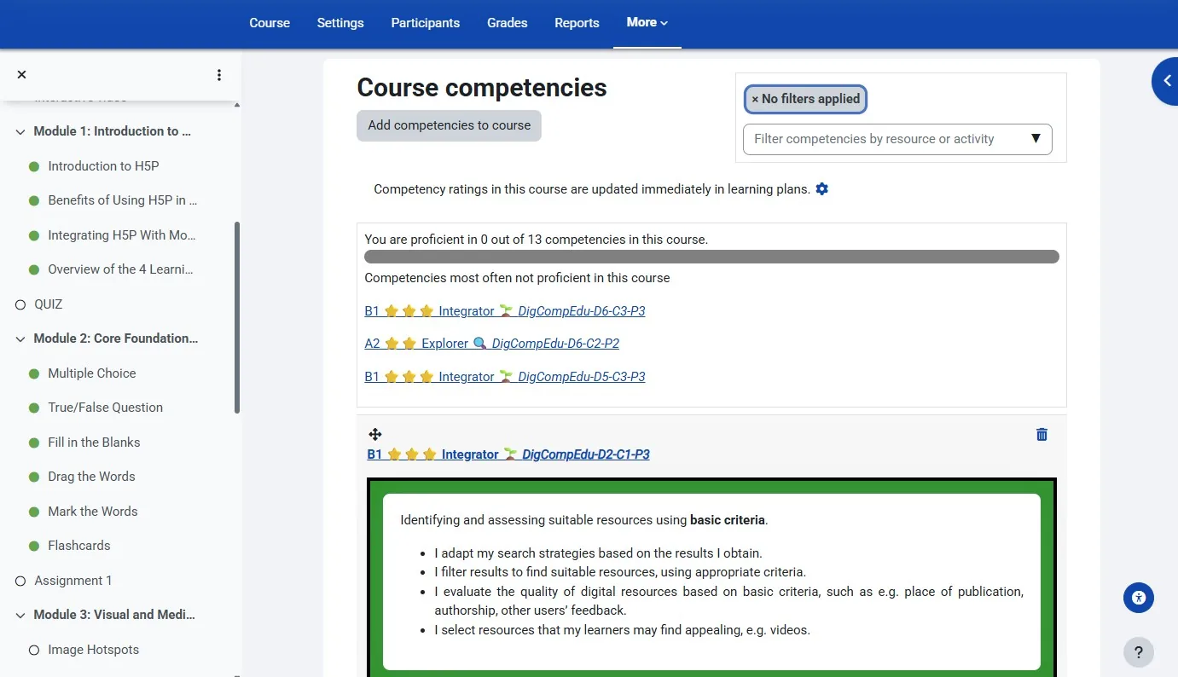Screen dimensions: 1178x677
Task: Click the blue accessibility toolkit icon
Action: point(1138,597)
